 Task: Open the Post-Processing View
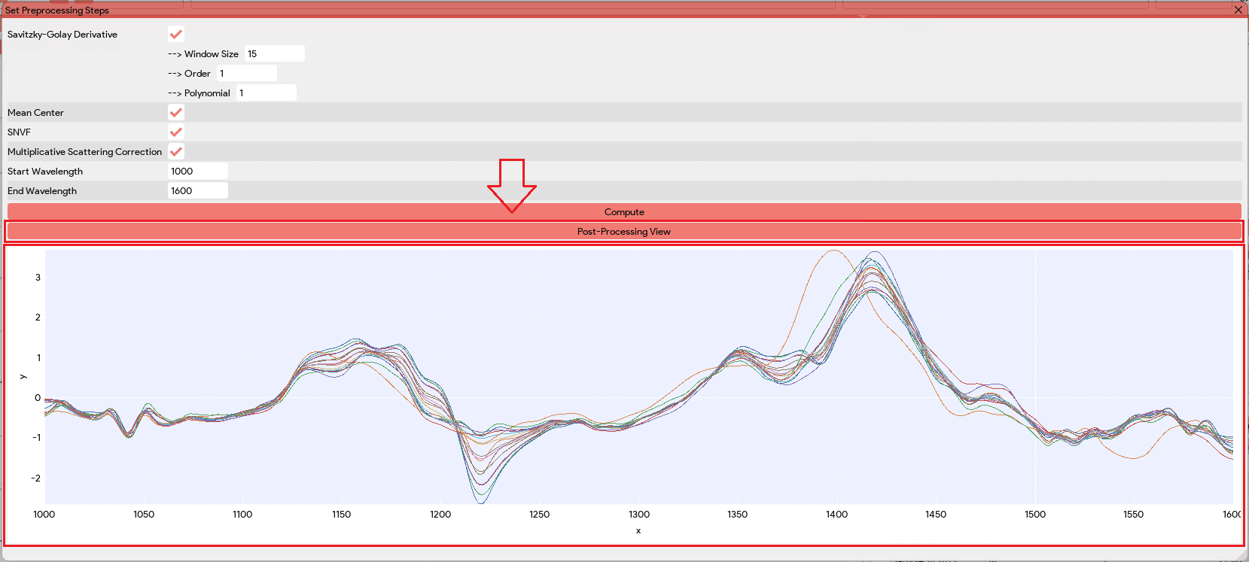coord(623,232)
